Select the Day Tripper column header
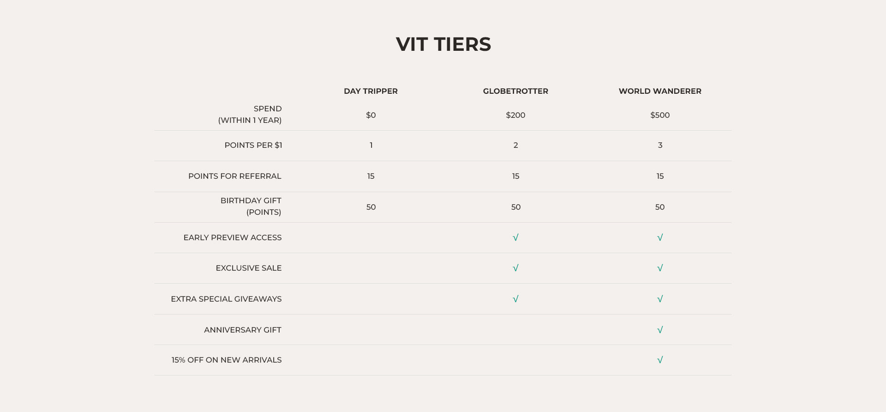886x412 pixels. point(371,91)
